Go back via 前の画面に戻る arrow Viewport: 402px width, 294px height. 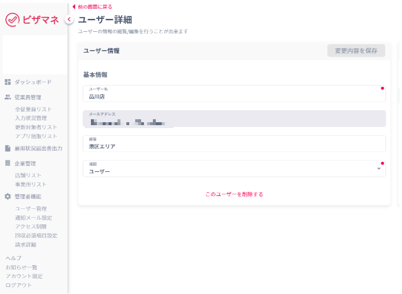tap(74, 6)
